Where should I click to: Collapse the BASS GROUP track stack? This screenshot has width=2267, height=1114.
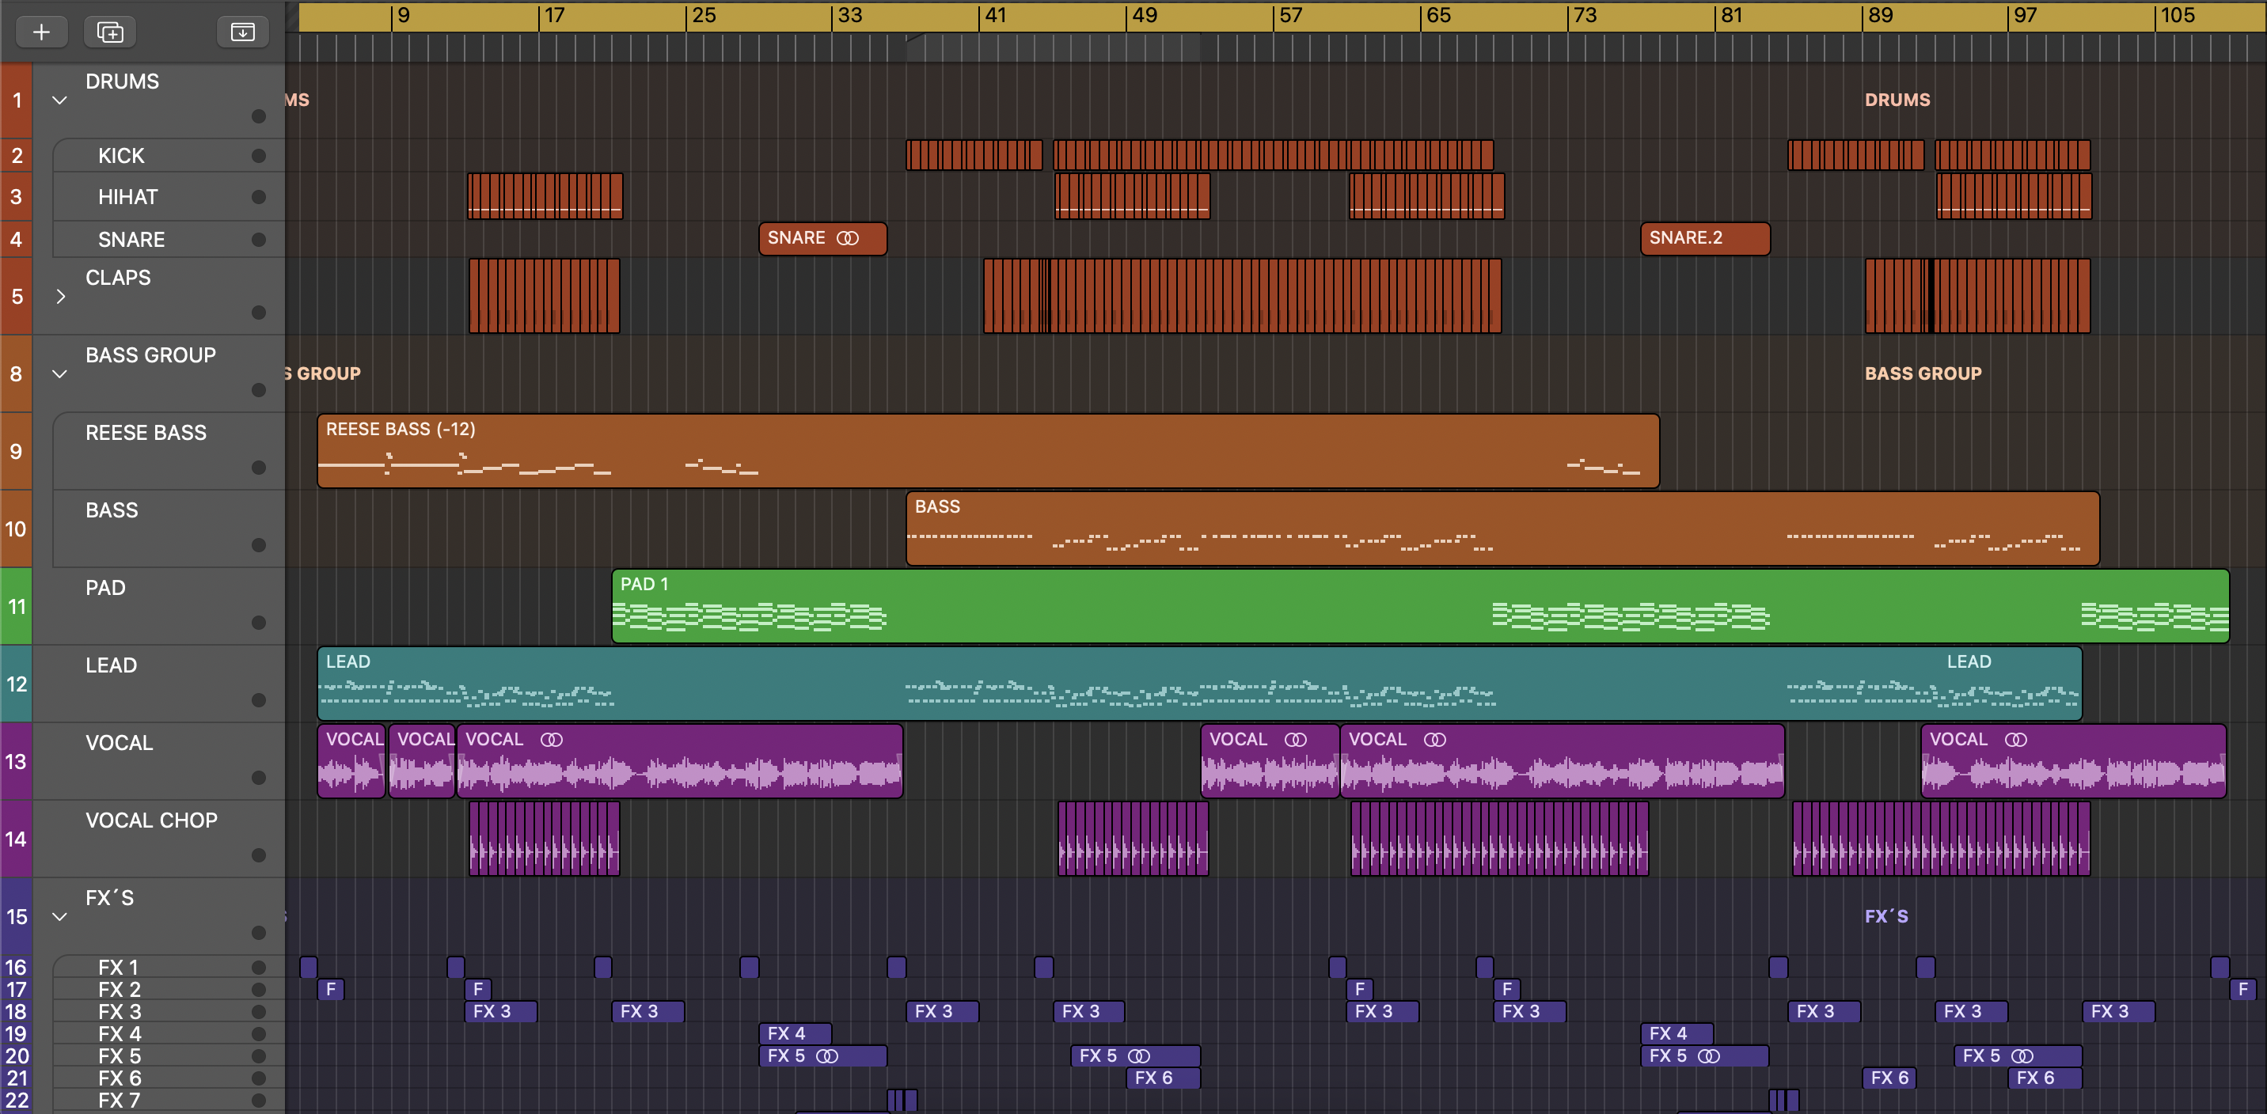pyautogui.click(x=60, y=374)
